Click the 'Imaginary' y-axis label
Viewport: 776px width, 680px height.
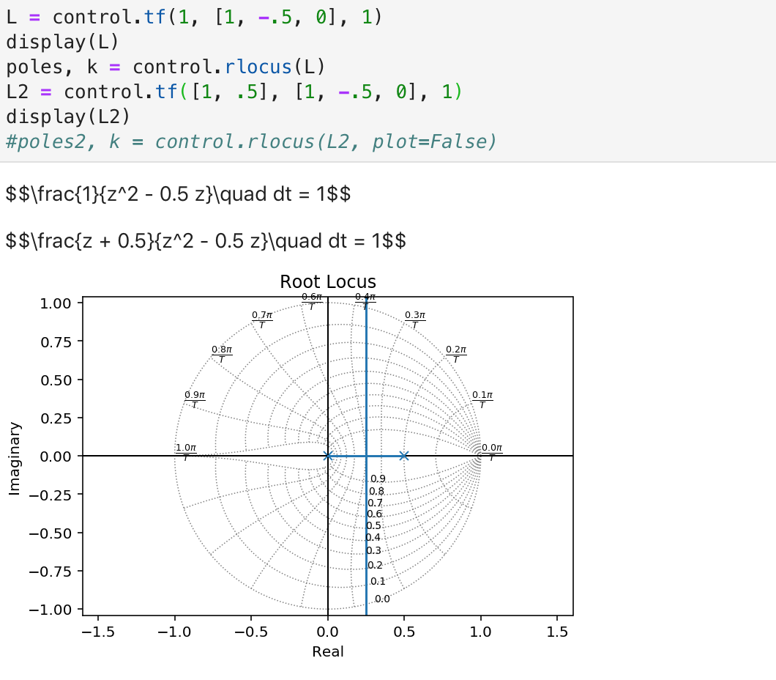15,459
